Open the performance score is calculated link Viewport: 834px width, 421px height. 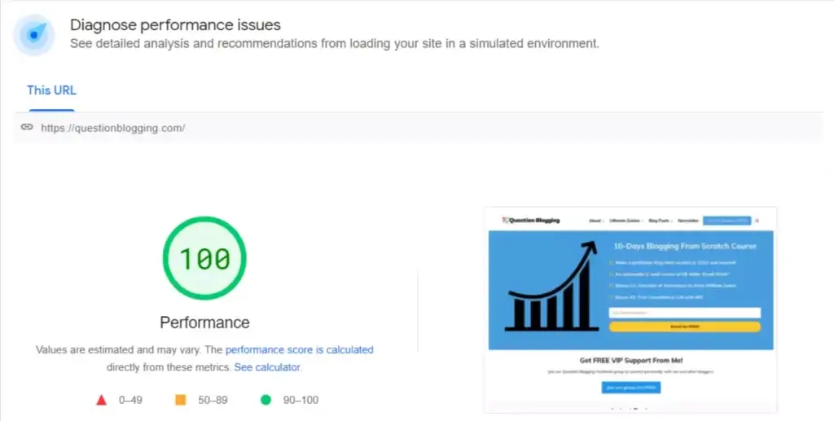(299, 349)
